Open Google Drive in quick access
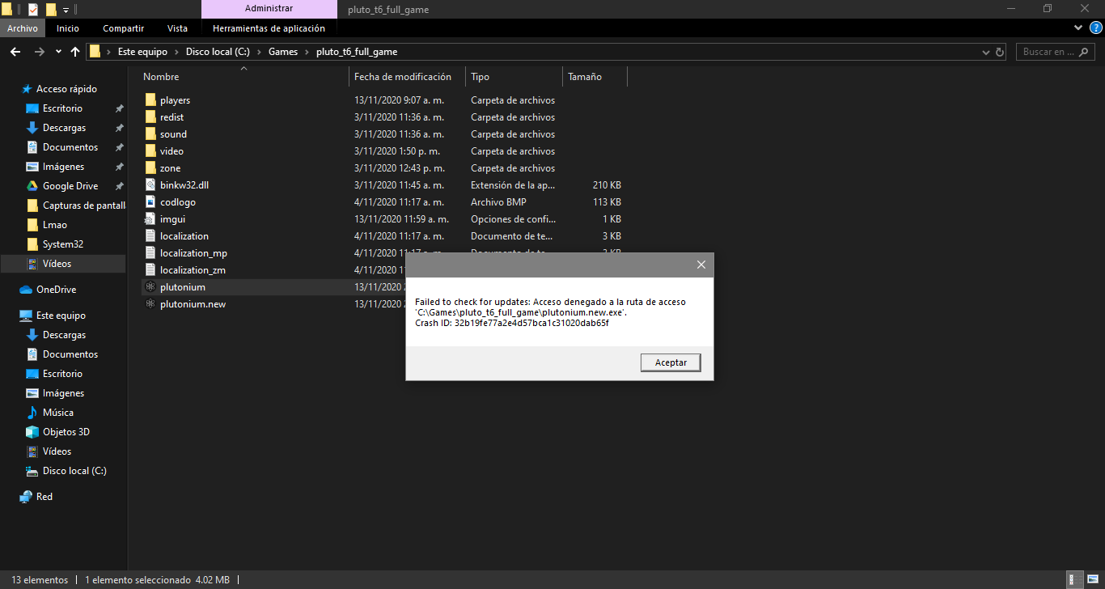Image resolution: width=1105 pixels, height=589 pixels. 70,186
